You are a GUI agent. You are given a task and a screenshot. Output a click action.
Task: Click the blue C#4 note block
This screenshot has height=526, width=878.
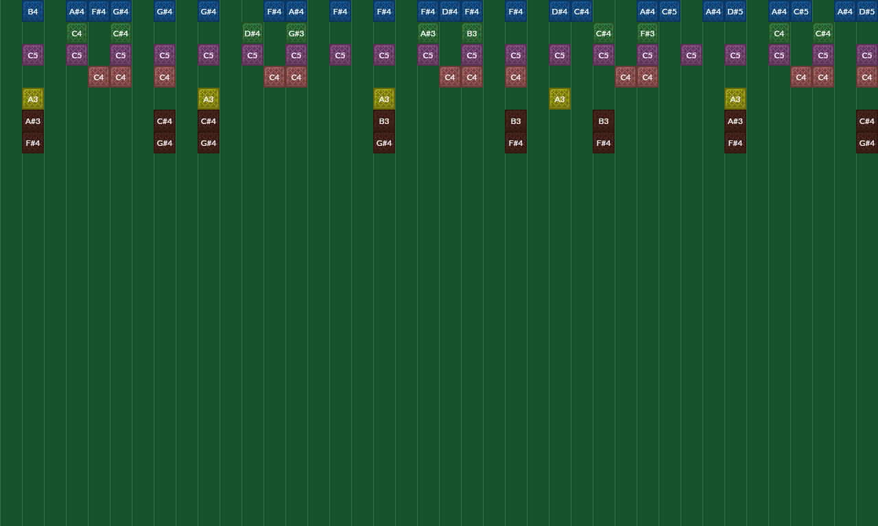(x=582, y=12)
